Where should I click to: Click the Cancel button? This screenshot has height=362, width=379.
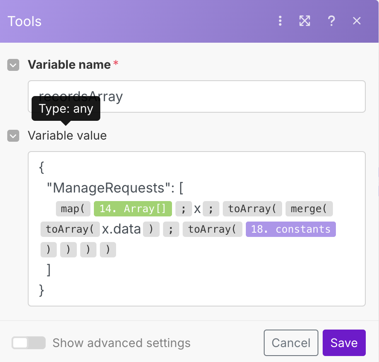point(291,343)
